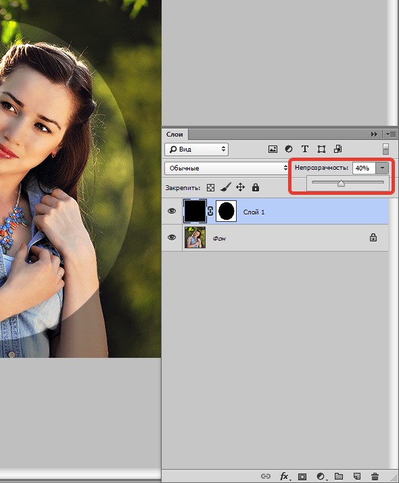Create a new layer icon
Image resolution: width=399 pixels, height=483 pixels.
pyautogui.click(x=357, y=476)
